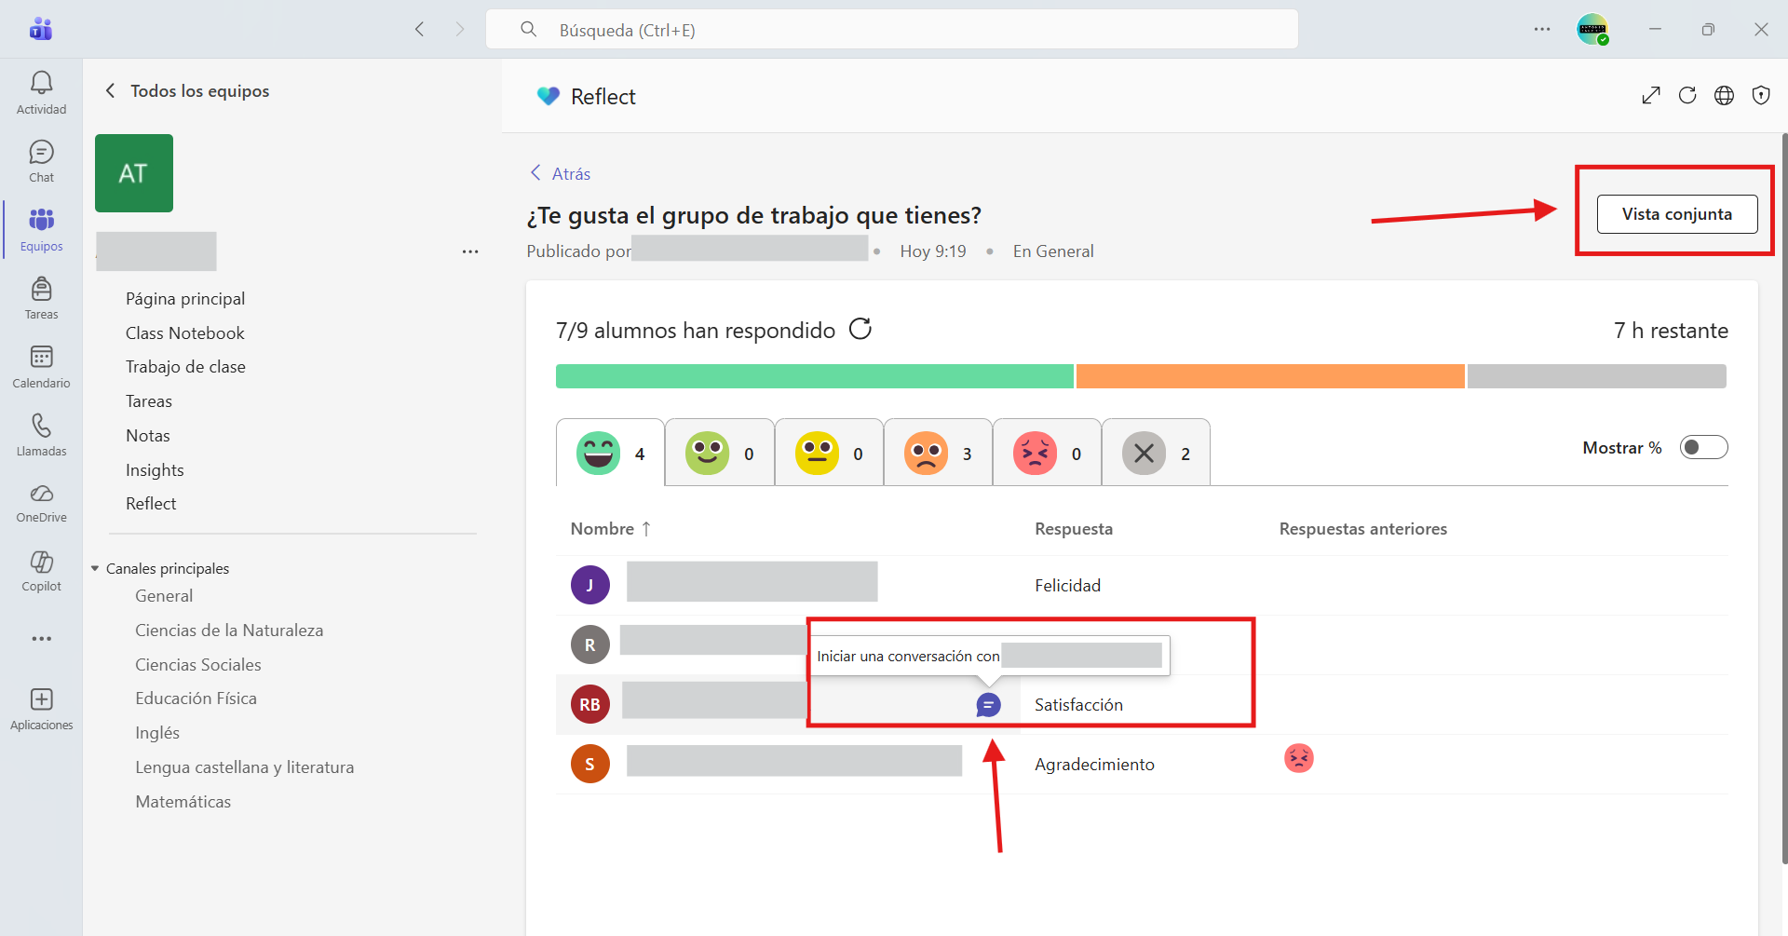
Task: Launch Copilot from the rail
Action: 41,571
